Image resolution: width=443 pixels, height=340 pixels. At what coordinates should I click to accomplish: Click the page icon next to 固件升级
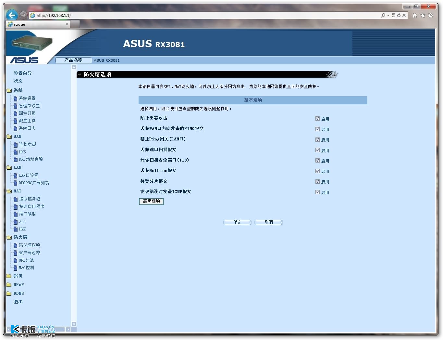click(x=15, y=113)
